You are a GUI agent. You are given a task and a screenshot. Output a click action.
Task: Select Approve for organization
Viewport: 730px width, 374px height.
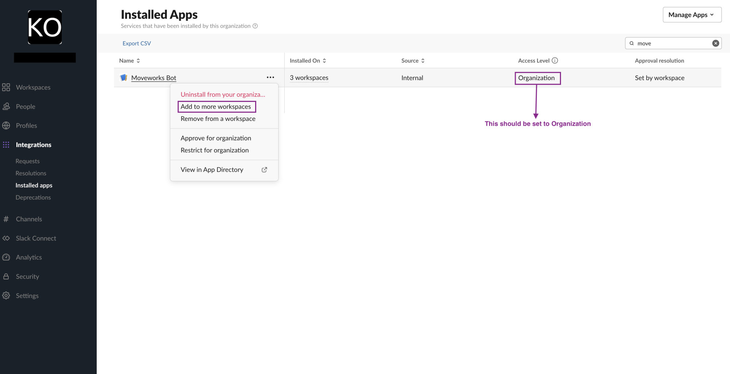tap(216, 138)
